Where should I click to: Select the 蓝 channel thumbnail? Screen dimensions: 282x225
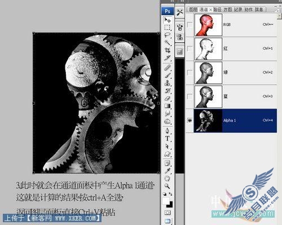coord(208,97)
